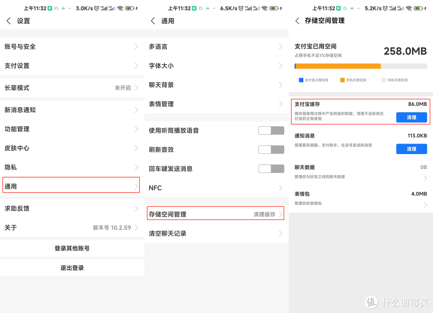The image size is (433, 313).
Task: Tap the WiFi icon in the left status bar
Action: point(120,8)
